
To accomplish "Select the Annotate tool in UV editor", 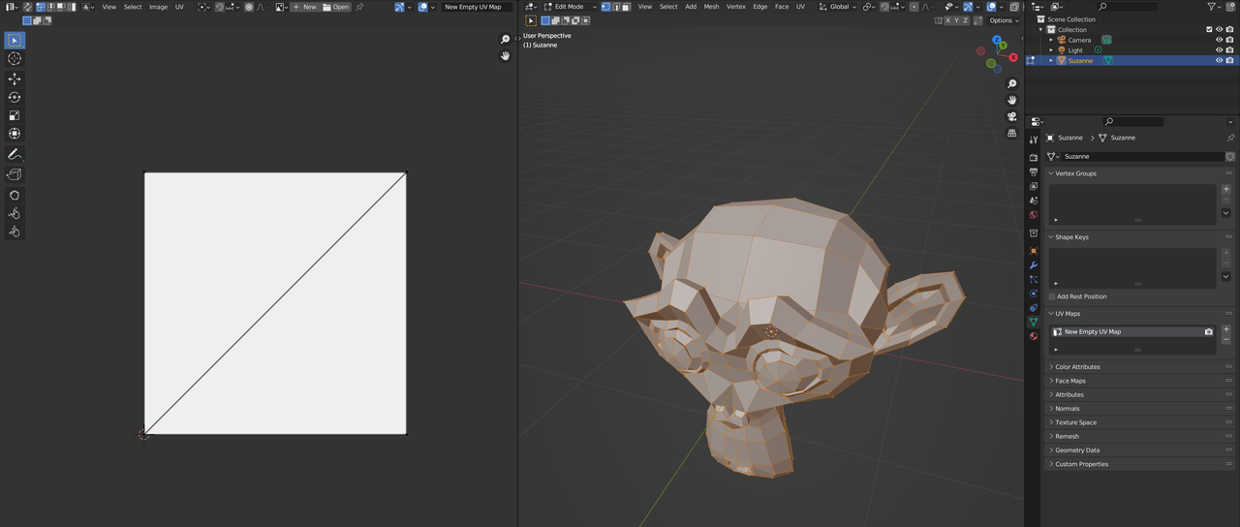I will click(15, 155).
